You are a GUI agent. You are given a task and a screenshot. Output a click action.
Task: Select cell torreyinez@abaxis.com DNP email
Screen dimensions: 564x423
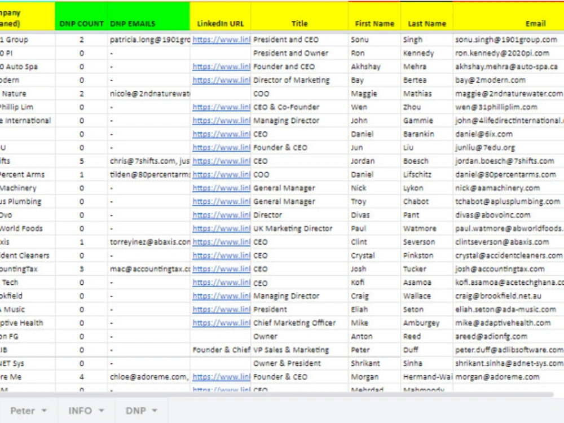(x=148, y=242)
